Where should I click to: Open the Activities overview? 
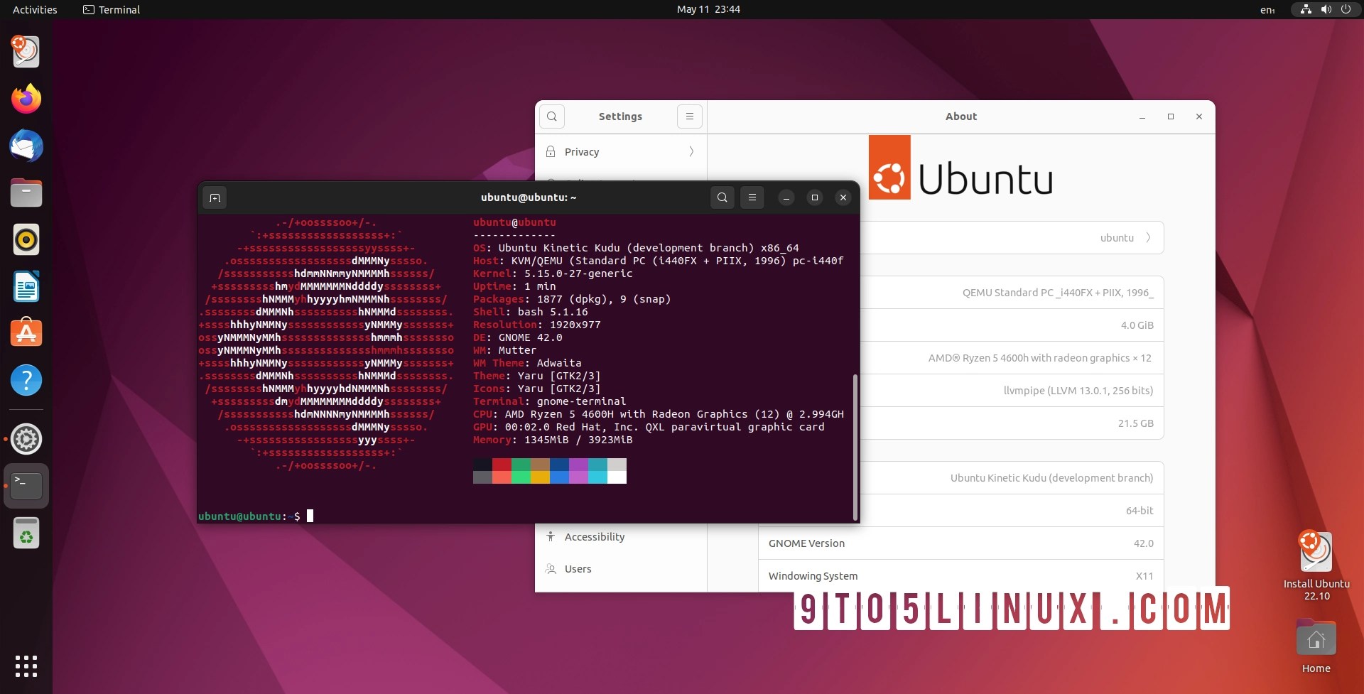[34, 9]
